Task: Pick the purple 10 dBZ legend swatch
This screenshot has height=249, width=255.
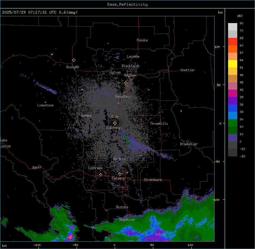Action: coord(233,138)
